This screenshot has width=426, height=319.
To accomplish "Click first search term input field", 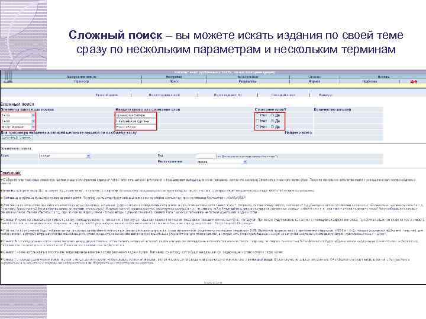I will 136,115.
